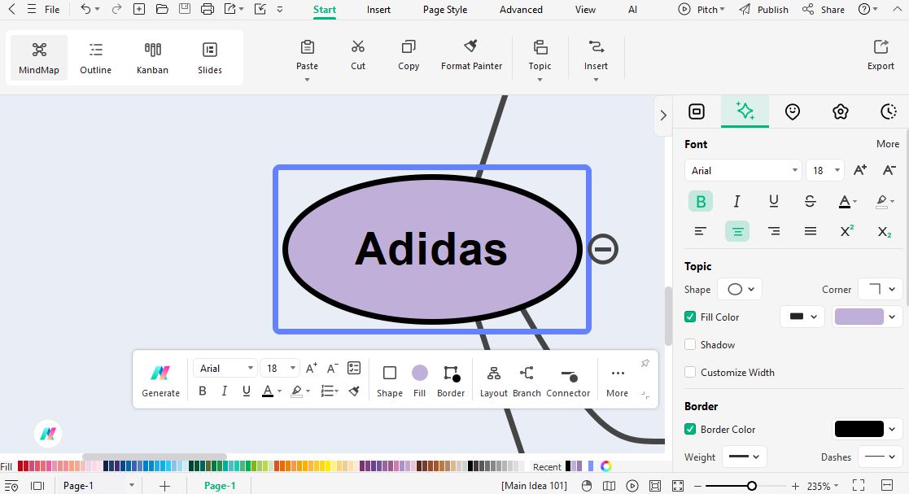Open the clock history panel tab

coord(888,111)
